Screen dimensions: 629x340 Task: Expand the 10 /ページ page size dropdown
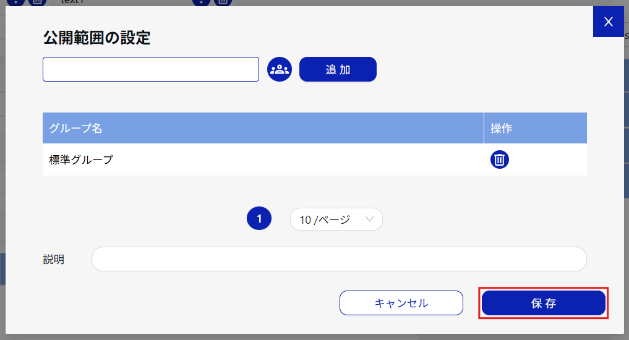pos(336,219)
